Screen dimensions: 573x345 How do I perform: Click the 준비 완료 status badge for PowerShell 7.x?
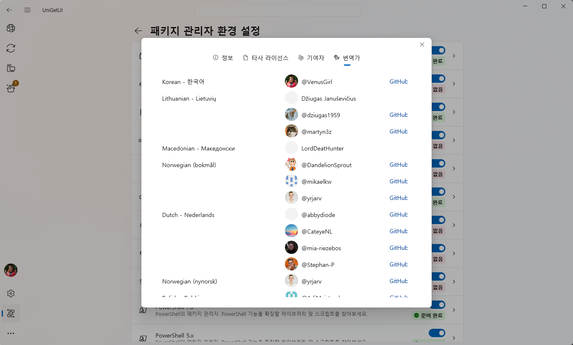[x=428, y=315]
